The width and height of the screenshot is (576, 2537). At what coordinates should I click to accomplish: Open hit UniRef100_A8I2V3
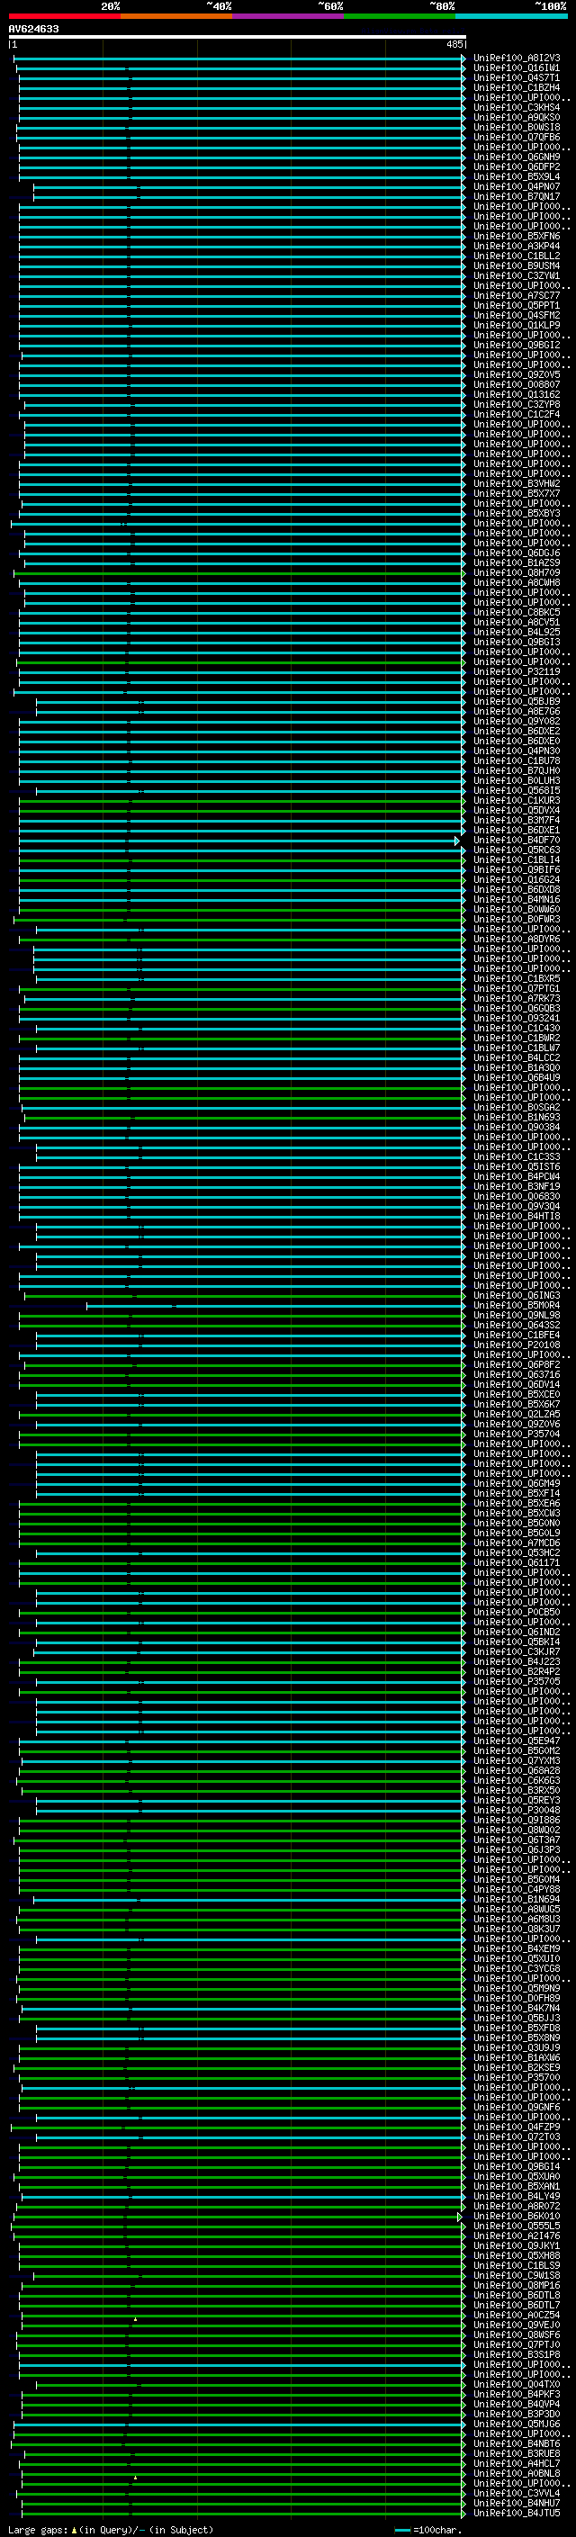pyautogui.click(x=517, y=58)
